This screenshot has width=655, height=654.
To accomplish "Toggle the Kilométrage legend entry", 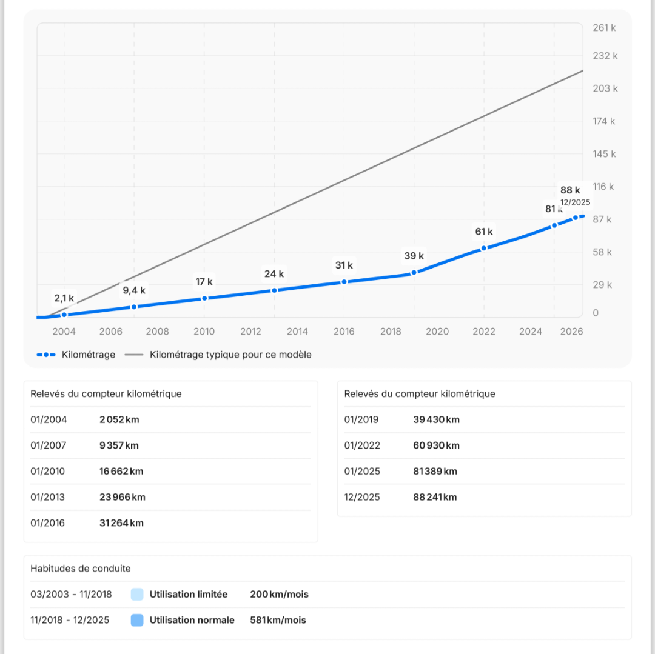I will point(76,355).
